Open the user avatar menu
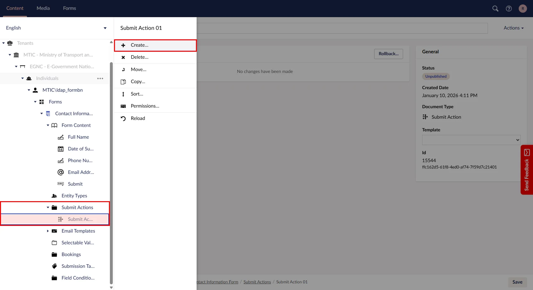The height and width of the screenshot is (290, 533). click(x=523, y=9)
